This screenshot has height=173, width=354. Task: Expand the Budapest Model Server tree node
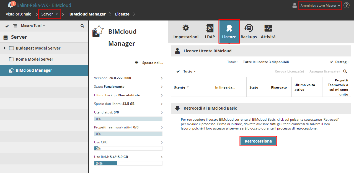tap(5, 48)
